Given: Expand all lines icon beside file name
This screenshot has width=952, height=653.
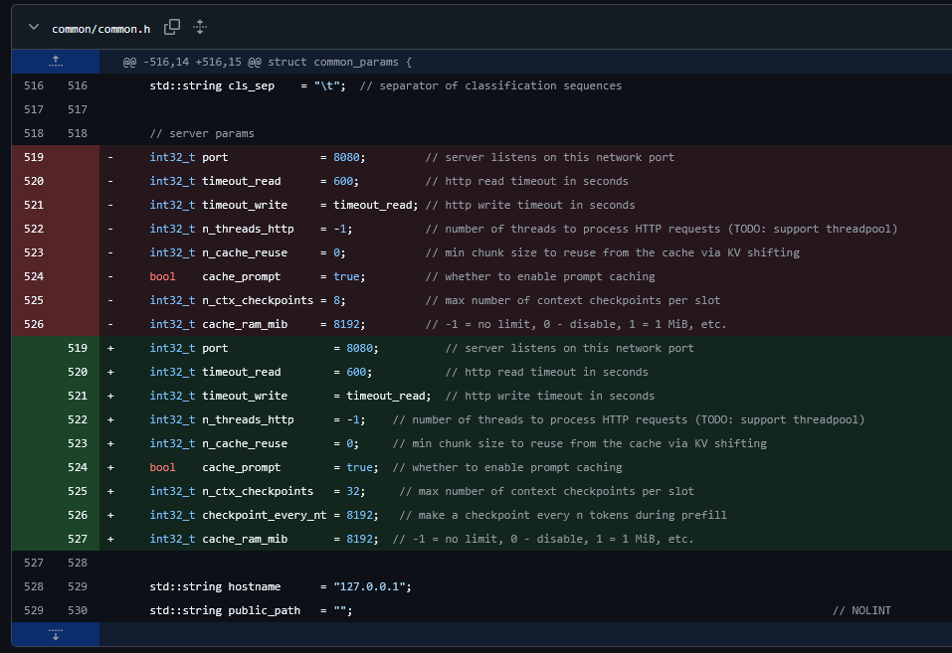Looking at the screenshot, I should (x=200, y=27).
